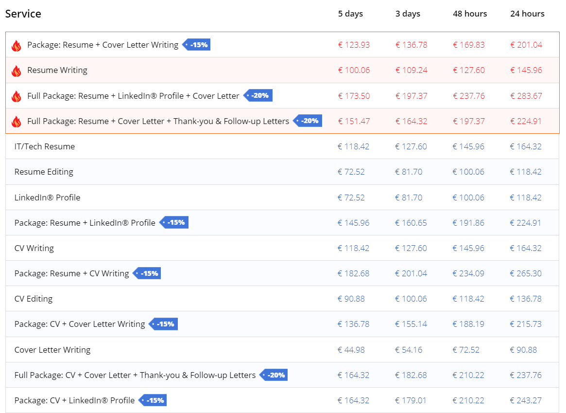Open the Cover Letter Writing service
The image size is (566, 413).
[52, 349]
